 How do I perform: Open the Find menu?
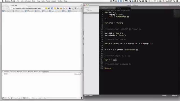(34, 1)
